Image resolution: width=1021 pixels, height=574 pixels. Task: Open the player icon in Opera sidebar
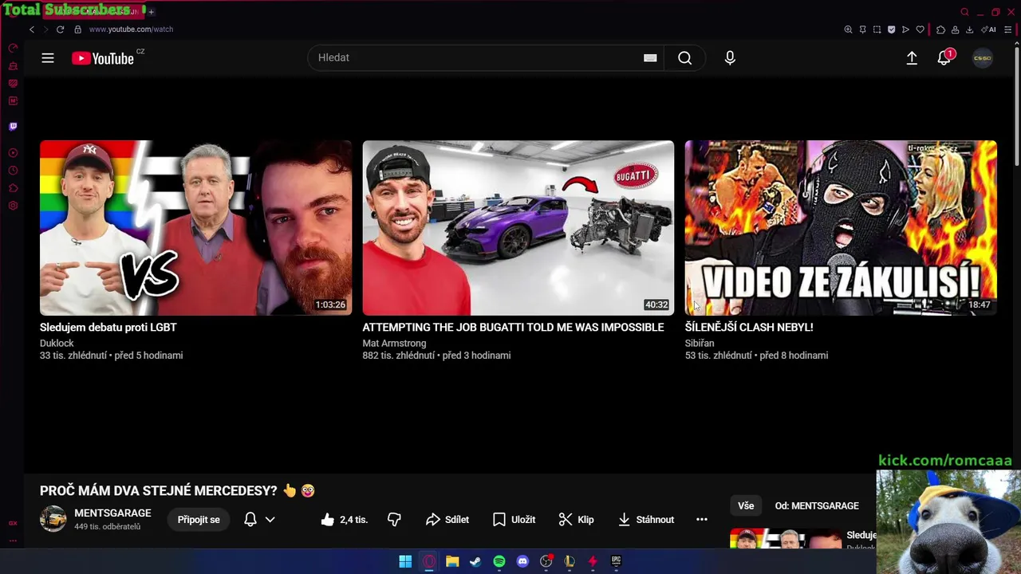click(13, 153)
